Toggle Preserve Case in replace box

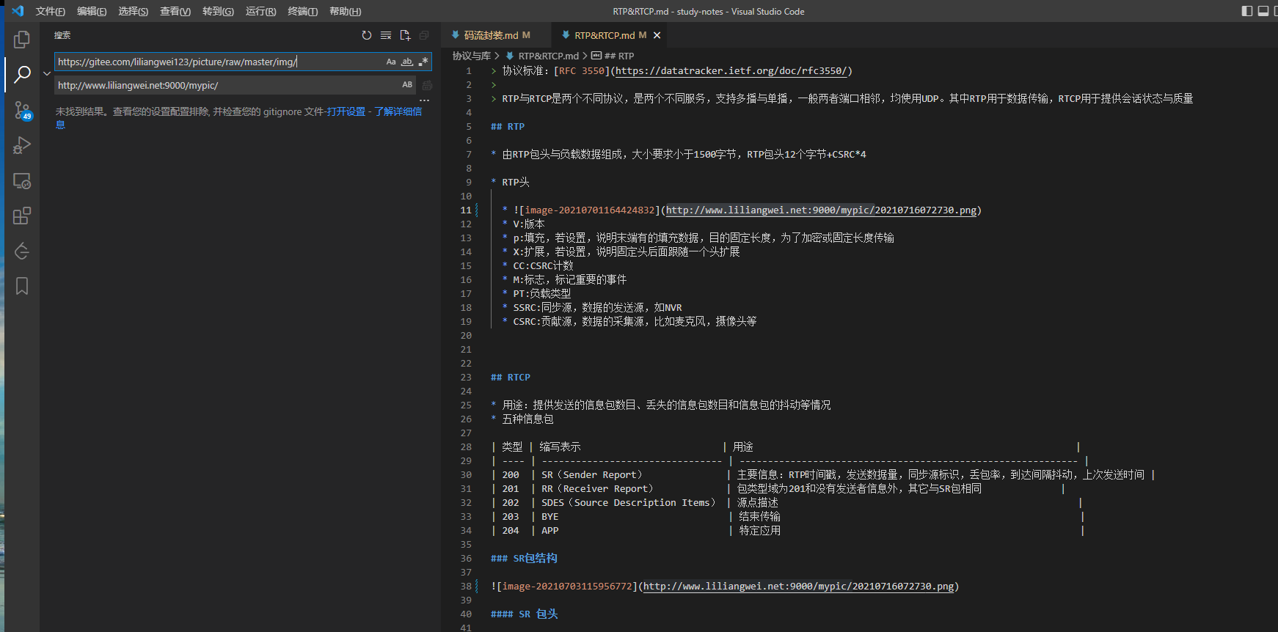407,85
